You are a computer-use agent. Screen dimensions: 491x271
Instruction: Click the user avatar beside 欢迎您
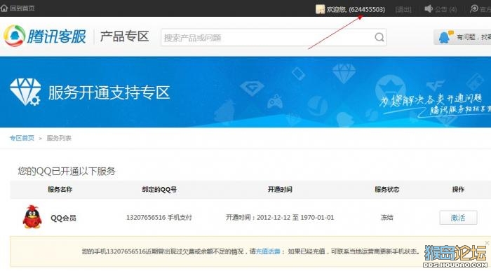click(x=320, y=9)
